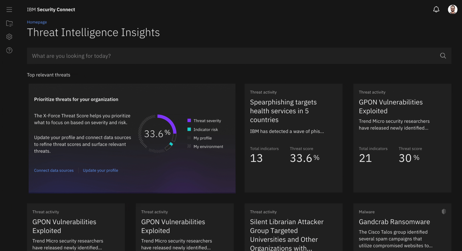The image size is (462, 251).
Task: Click the Total indicators value 13
Action: [256, 158]
